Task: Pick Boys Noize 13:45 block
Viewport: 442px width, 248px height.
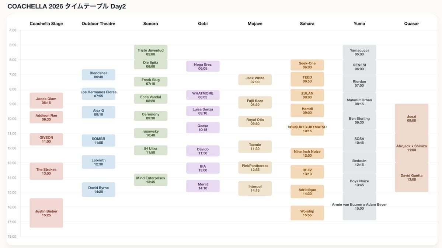Action: point(359,183)
